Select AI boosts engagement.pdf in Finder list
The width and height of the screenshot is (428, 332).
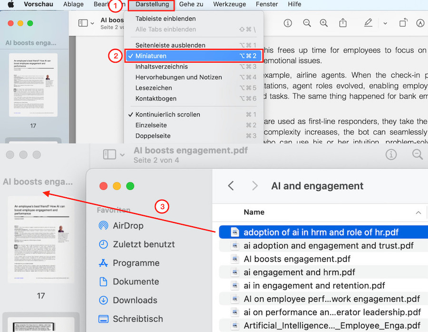(323, 259)
